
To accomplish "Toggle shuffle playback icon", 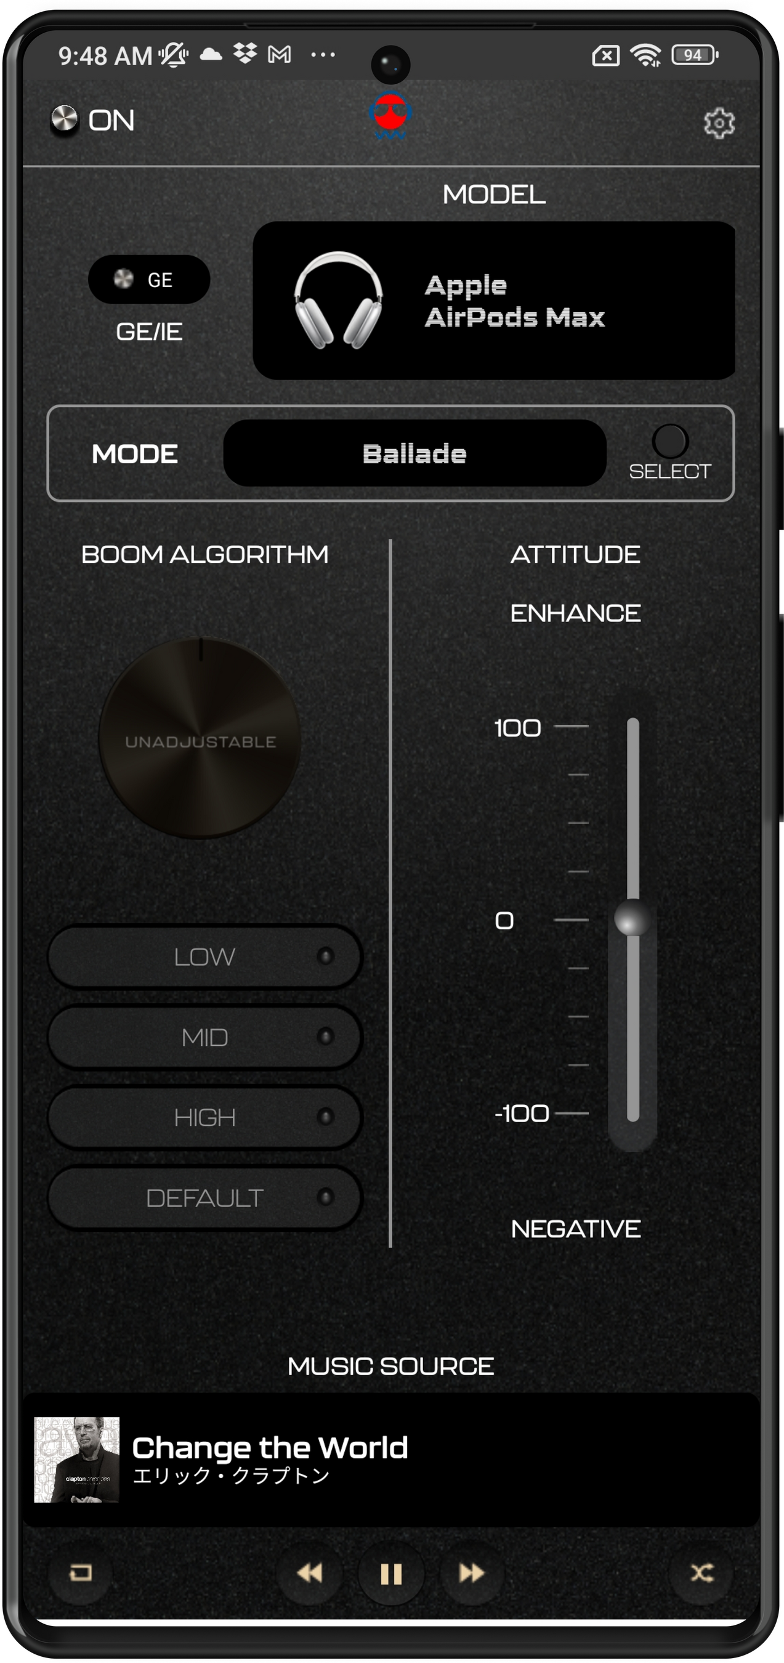I will pos(702,1572).
